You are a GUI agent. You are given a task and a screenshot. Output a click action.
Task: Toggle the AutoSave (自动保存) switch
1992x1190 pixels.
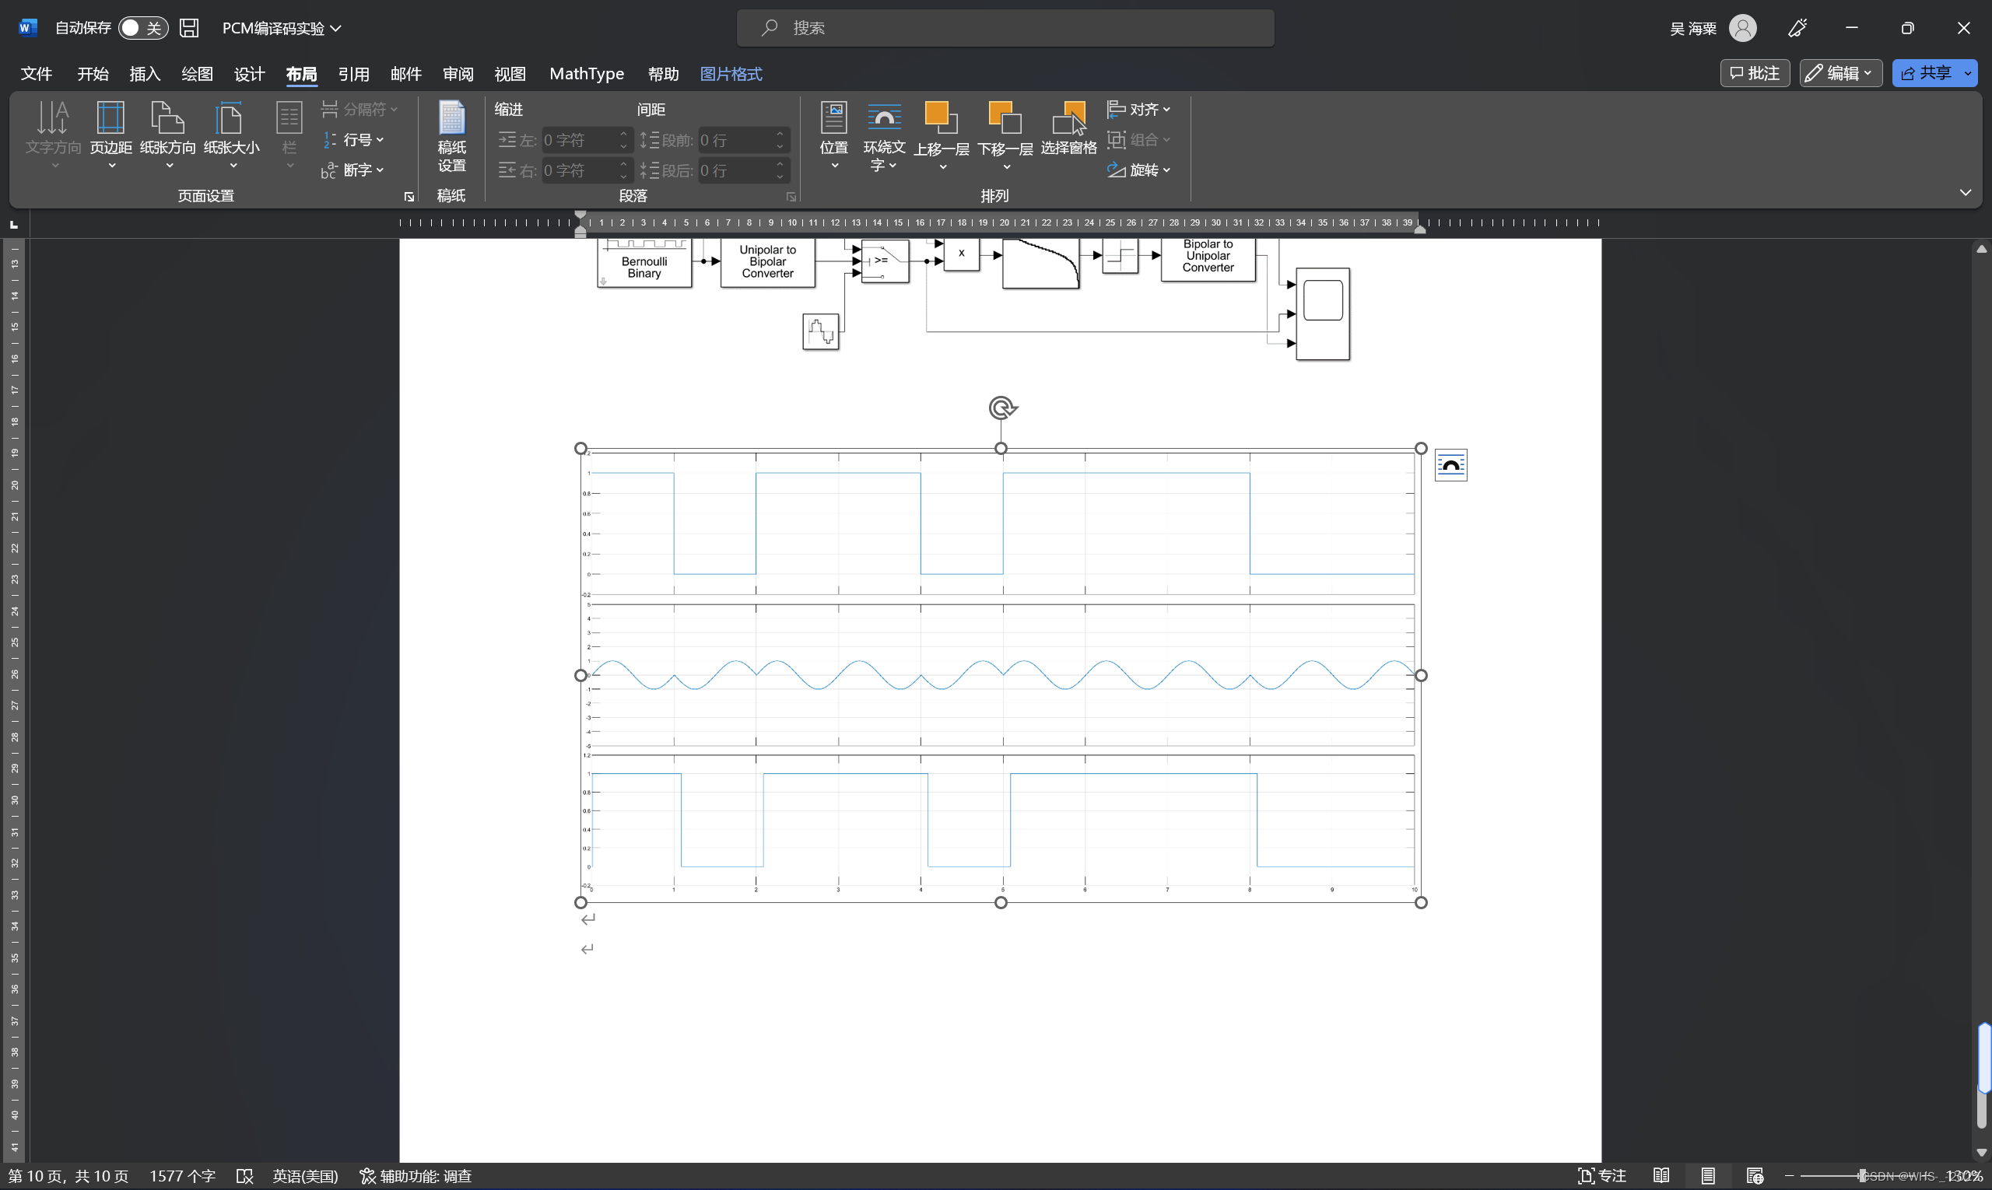click(x=143, y=28)
